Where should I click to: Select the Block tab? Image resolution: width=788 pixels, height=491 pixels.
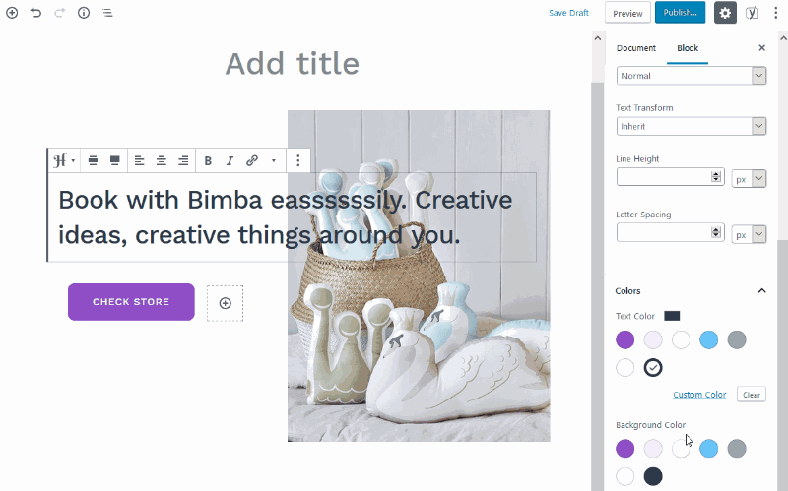click(688, 48)
